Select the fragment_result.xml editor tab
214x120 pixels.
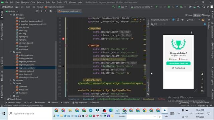coord(69,11)
